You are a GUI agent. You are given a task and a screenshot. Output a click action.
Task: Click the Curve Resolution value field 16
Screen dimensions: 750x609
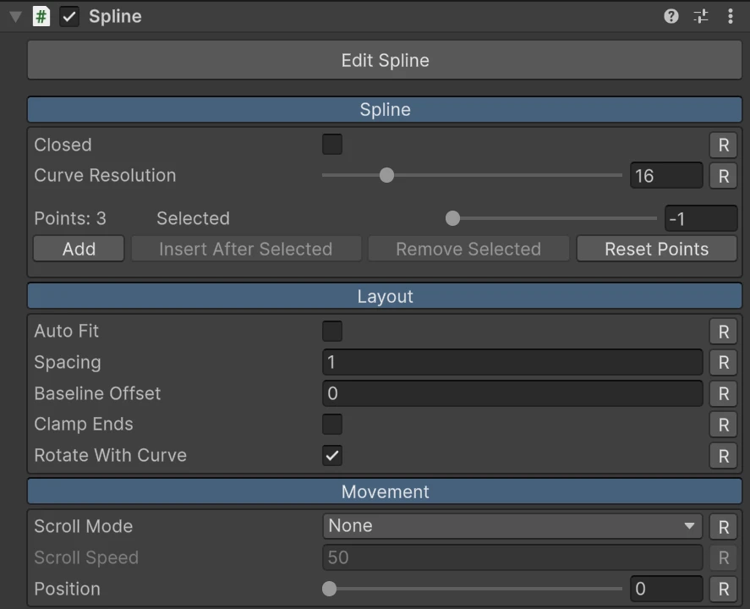[x=666, y=176]
